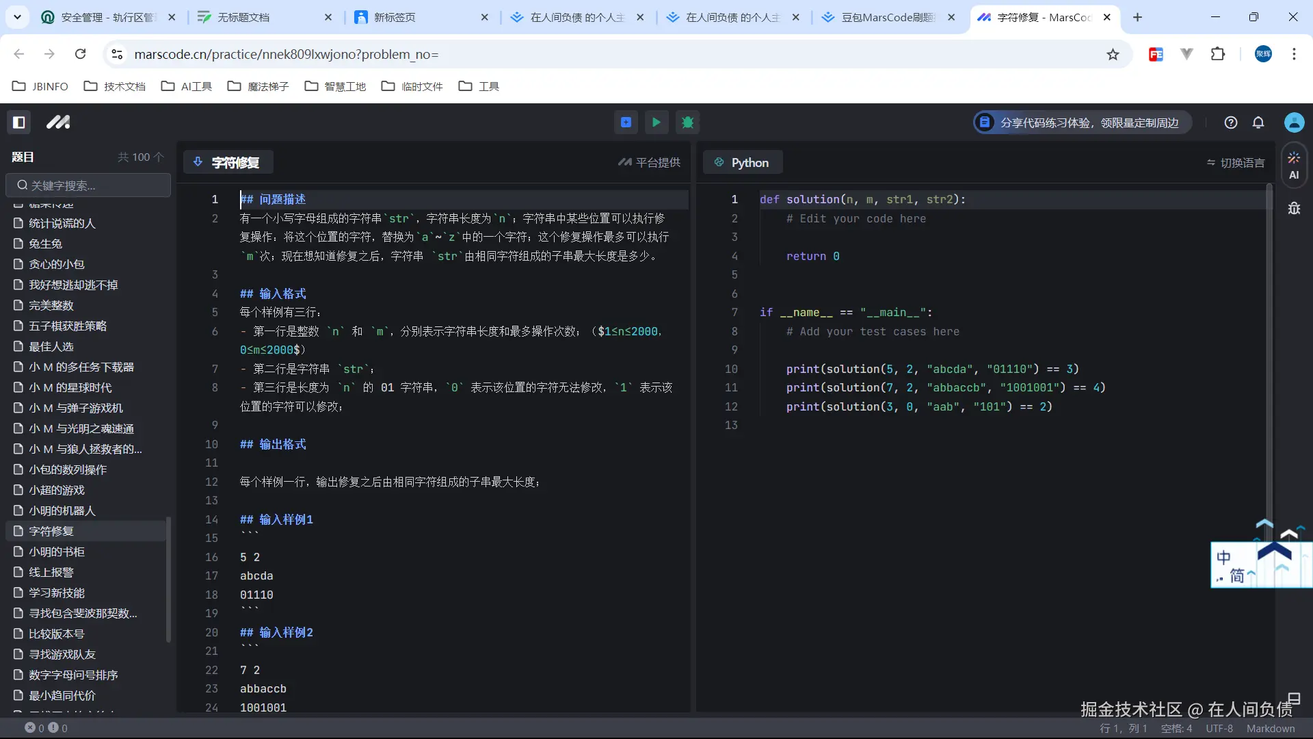The height and width of the screenshot is (739, 1313).
Task: Click the feedback bug icon below the avatar
Action: 1295,208
